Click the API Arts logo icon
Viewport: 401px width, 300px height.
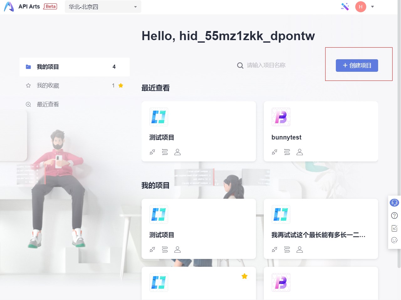[x=9, y=7]
